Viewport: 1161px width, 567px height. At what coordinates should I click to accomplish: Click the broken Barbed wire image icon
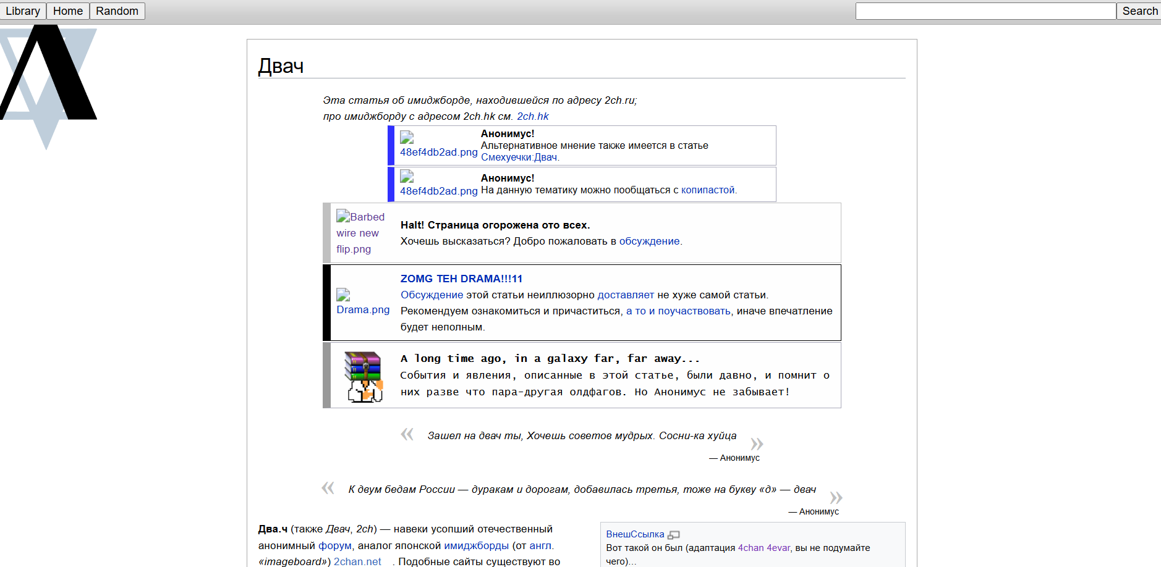click(343, 216)
